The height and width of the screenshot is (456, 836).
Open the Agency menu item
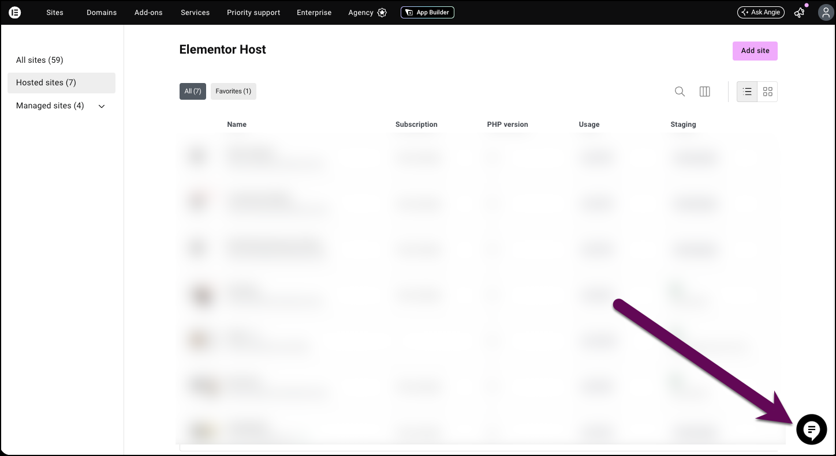[361, 12]
